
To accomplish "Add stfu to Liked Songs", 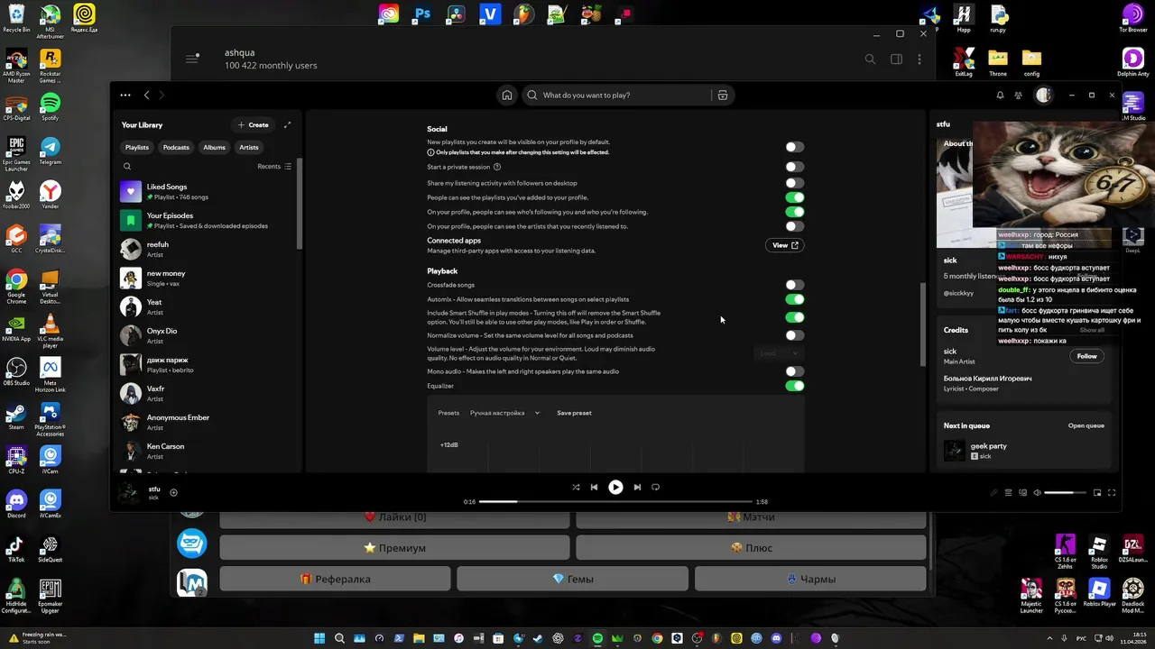I will pos(173,492).
